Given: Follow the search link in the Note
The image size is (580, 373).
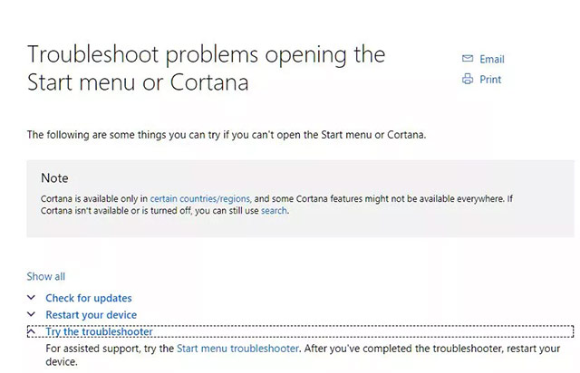Looking at the screenshot, I should pos(275,210).
